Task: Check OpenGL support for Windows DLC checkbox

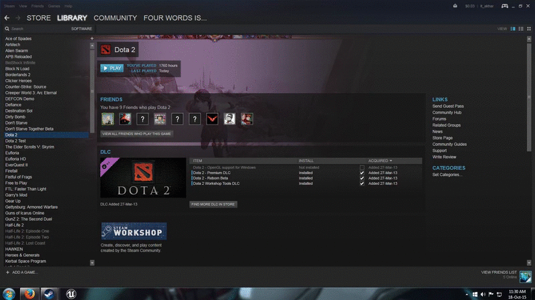Action: click(362, 167)
